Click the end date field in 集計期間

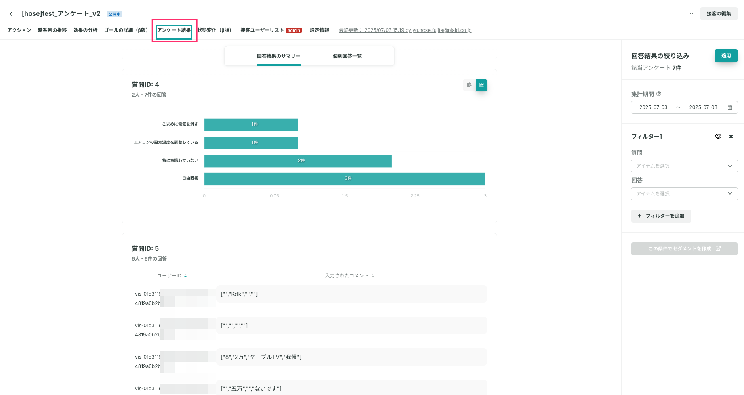pyautogui.click(x=703, y=107)
